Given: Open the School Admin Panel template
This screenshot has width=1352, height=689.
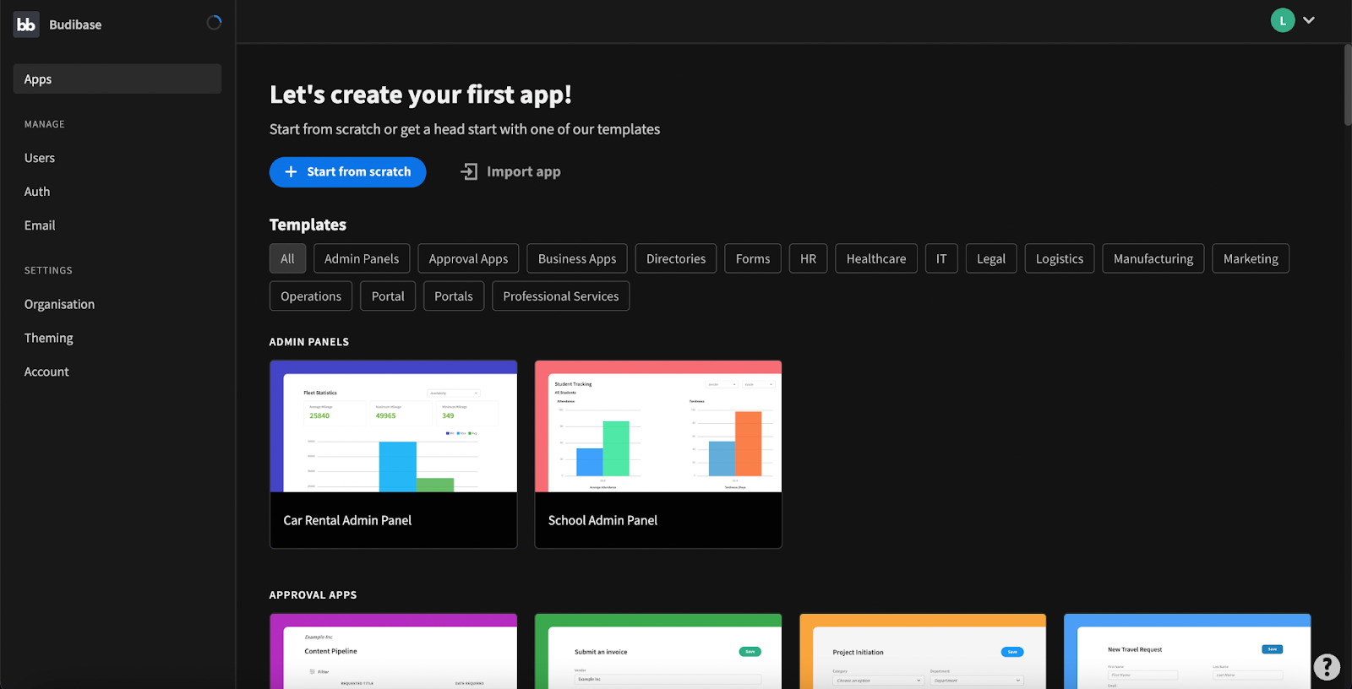Looking at the screenshot, I should click(x=658, y=454).
